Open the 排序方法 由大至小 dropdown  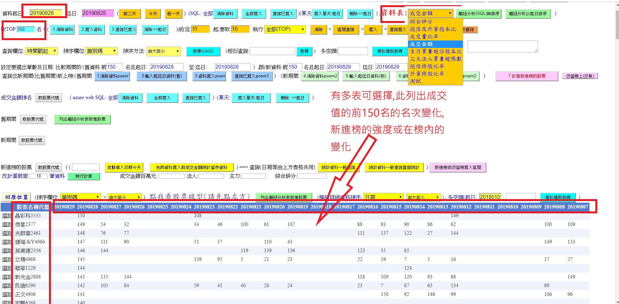coord(164,51)
